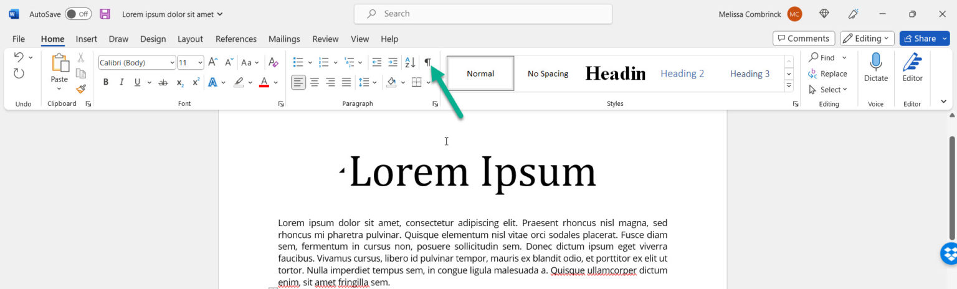957x289 pixels.
Task: Open the Editor pen icon
Action: 912,67
